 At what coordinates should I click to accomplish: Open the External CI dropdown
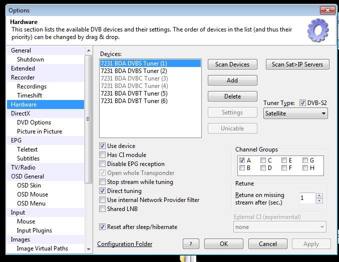[x=280, y=227]
